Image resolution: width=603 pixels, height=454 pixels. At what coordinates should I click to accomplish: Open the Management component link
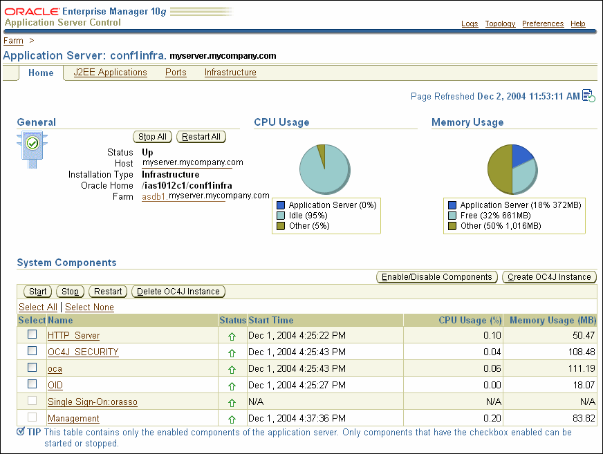click(73, 418)
